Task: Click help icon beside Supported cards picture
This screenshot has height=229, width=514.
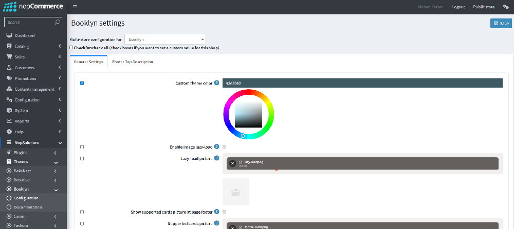Action: point(216,223)
